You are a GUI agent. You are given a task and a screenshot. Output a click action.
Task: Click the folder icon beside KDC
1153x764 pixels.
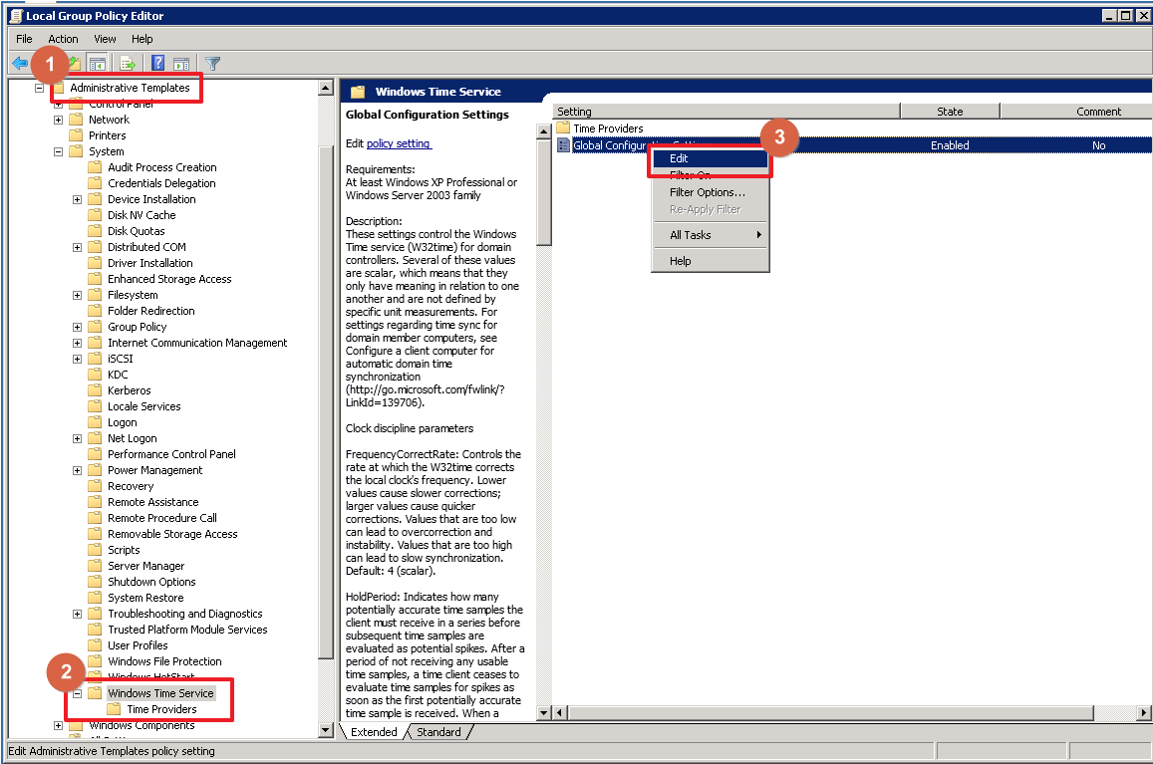click(95, 375)
